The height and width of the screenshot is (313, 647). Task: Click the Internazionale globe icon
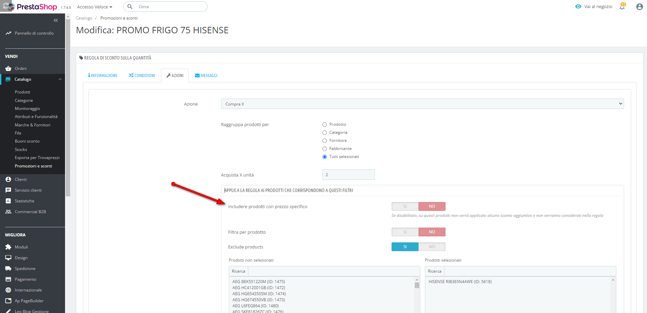(8, 290)
